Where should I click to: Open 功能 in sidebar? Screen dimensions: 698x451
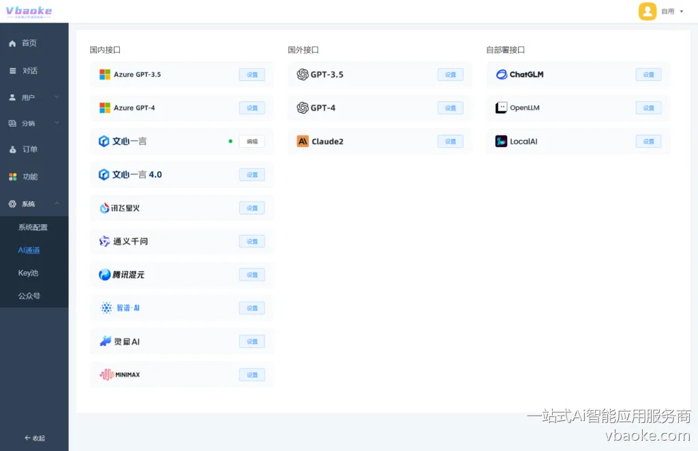30,176
